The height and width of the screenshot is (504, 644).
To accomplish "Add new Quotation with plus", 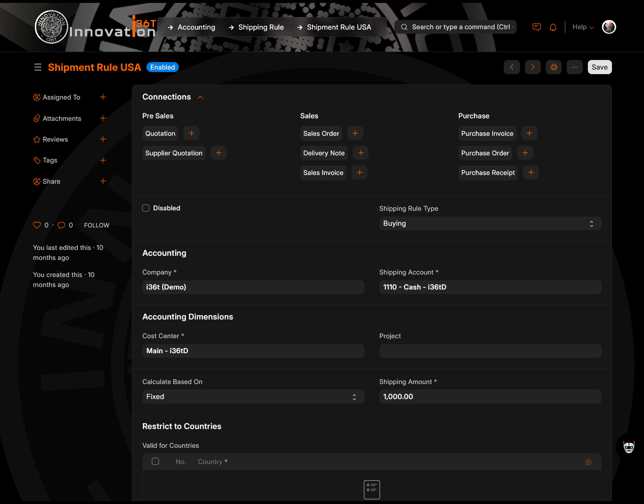I will [191, 133].
